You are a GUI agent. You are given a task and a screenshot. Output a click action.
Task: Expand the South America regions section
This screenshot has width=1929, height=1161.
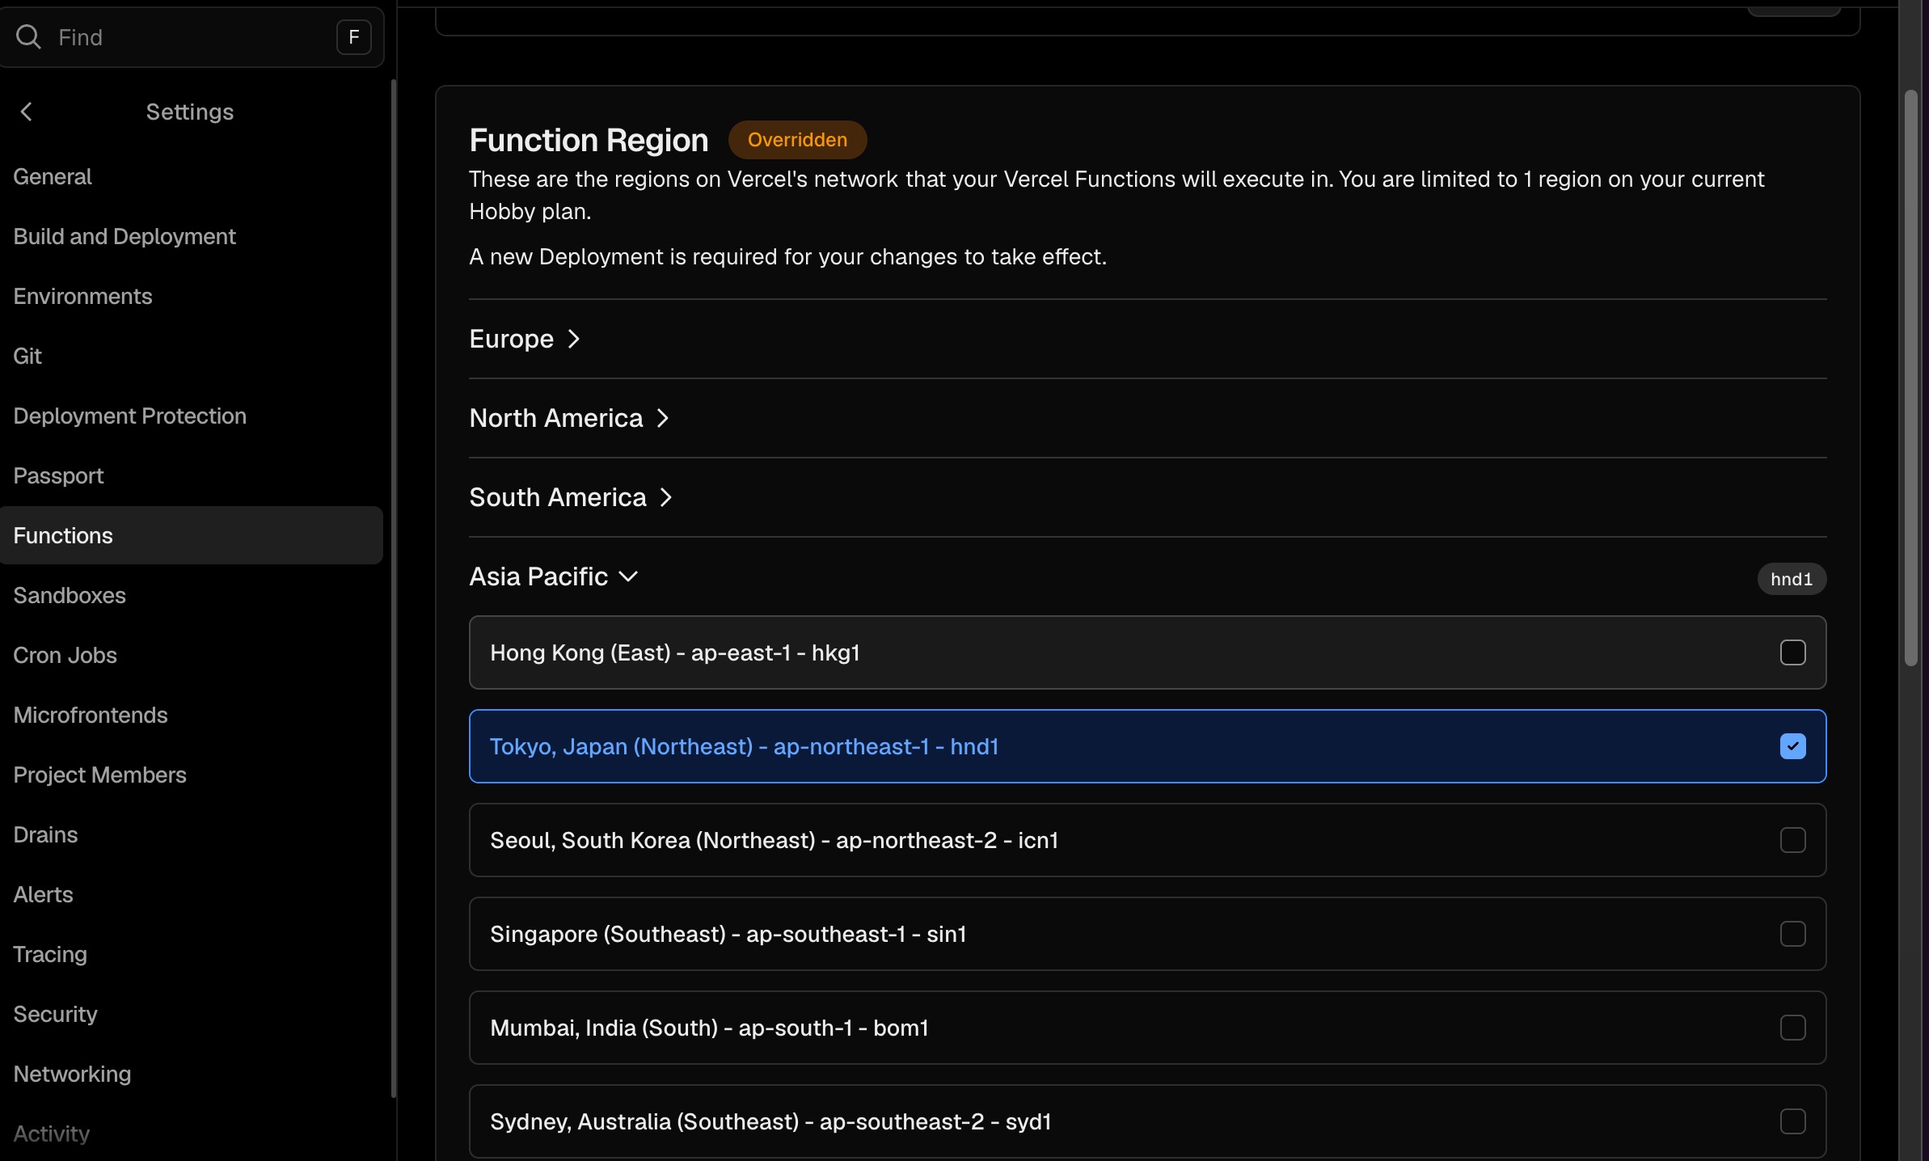point(572,497)
